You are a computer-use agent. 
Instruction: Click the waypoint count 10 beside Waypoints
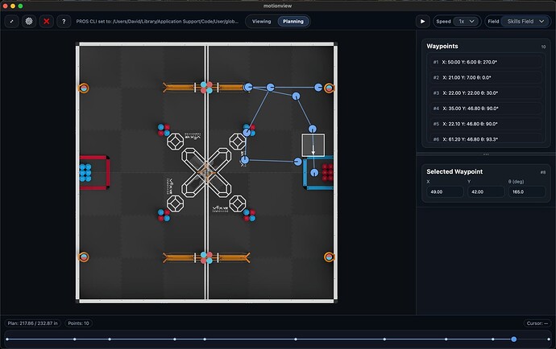coord(543,47)
